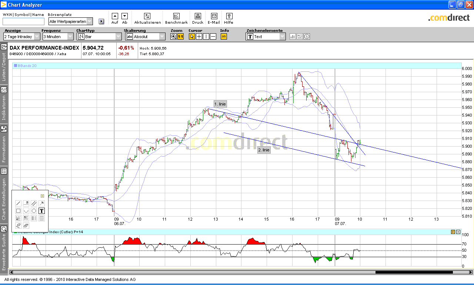Open the Erweiterte Suche side tab
Image resolution: width=474 pixels, height=285 pixels.
click(4, 249)
